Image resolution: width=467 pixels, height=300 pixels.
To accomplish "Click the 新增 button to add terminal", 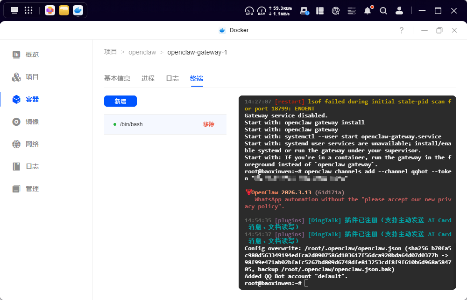I will coord(120,101).
